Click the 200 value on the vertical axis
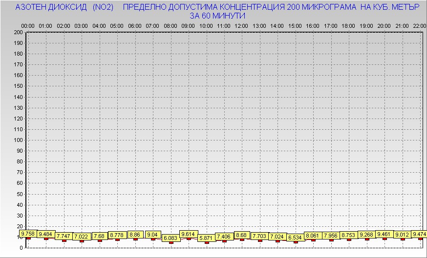The image size is (427, 258). click(18, 32)
